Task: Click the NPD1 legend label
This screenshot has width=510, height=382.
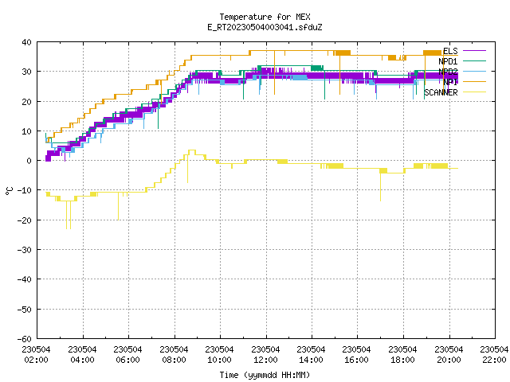Action: [x=448, y=61]
